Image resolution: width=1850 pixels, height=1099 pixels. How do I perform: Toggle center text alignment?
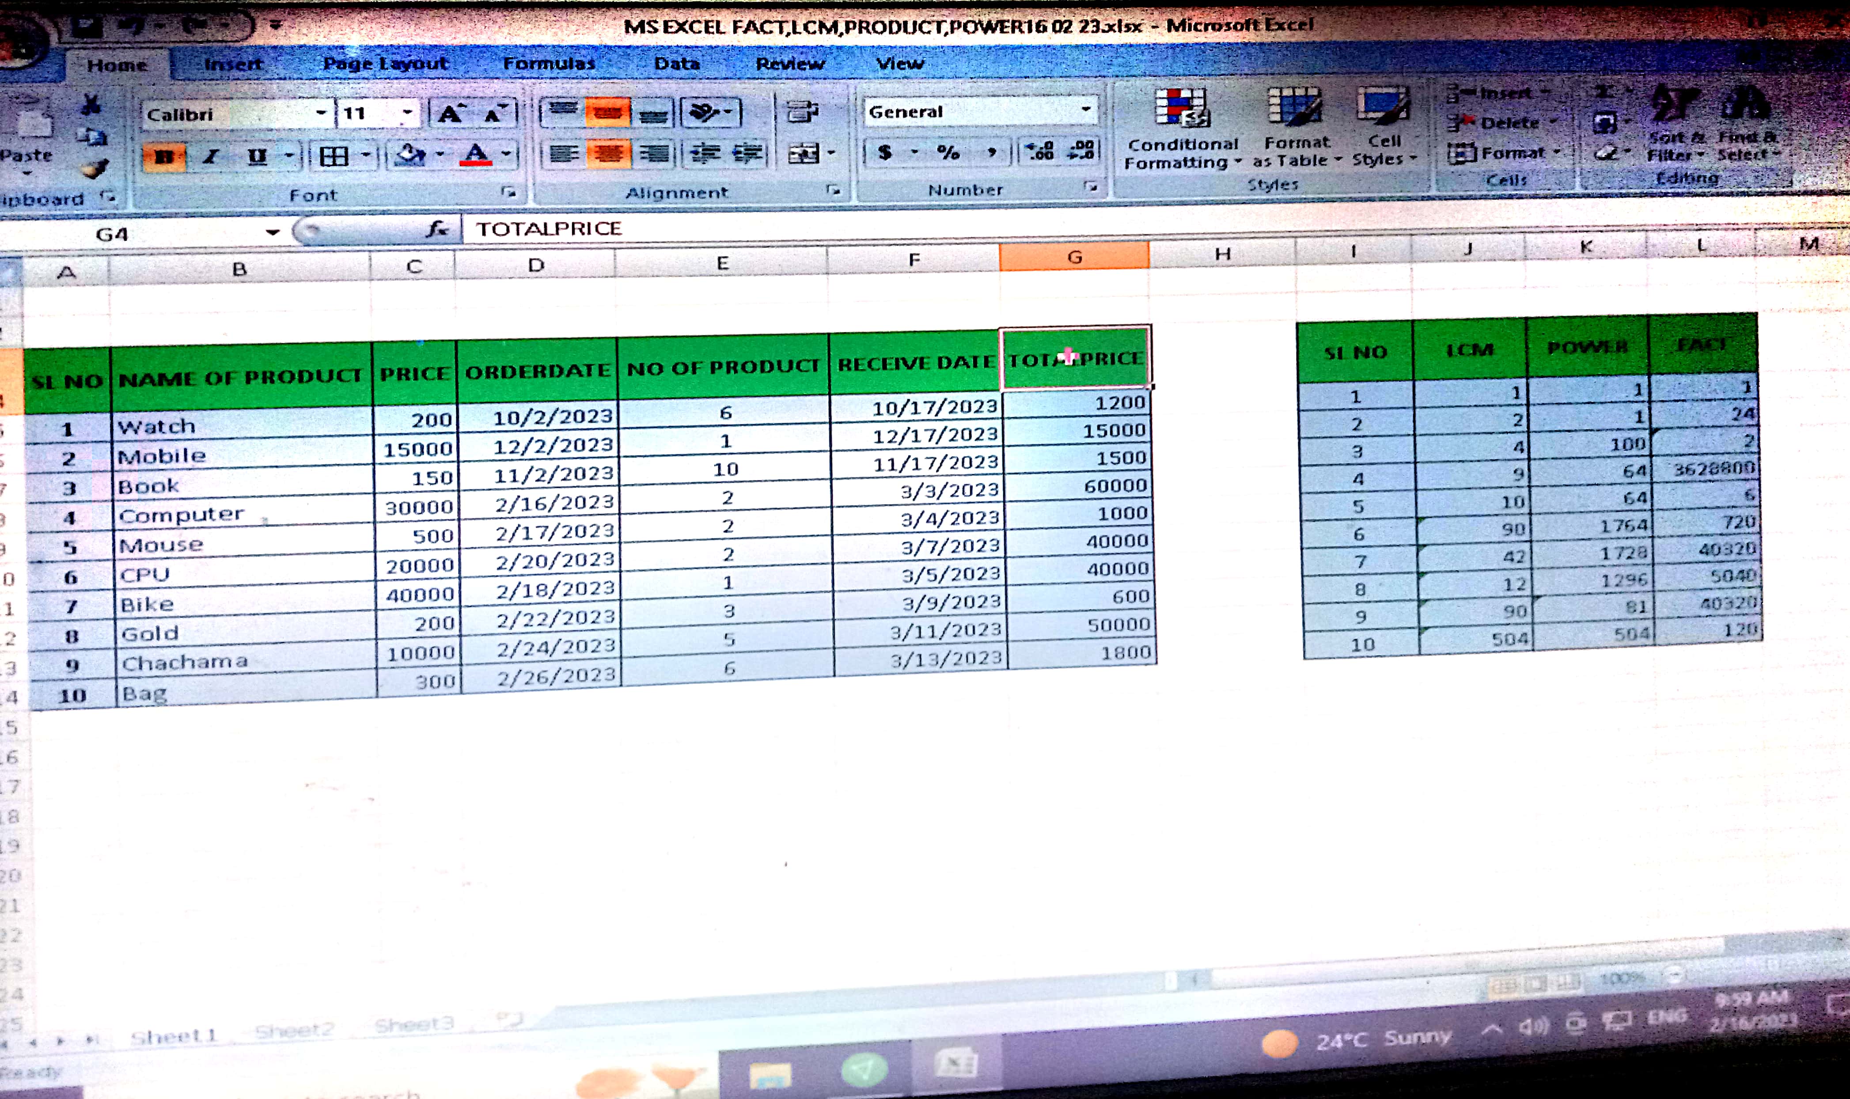click(608, 154)
